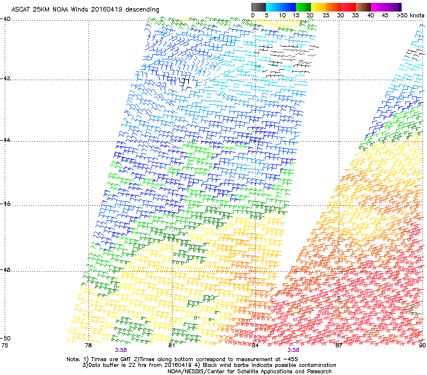Click the '>50 knots' legend label
Viewport: 427px width, 375px height.
coord(411,16)
